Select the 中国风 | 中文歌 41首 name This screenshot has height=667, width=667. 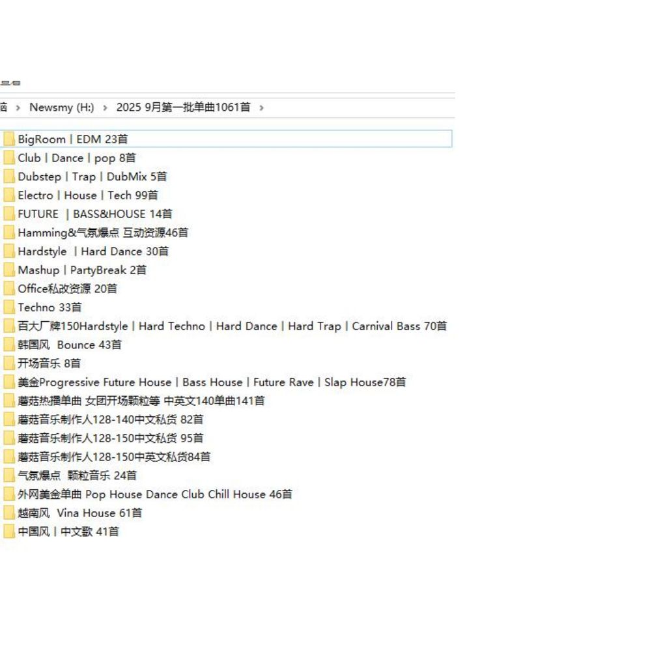click(x=68, y=533)
